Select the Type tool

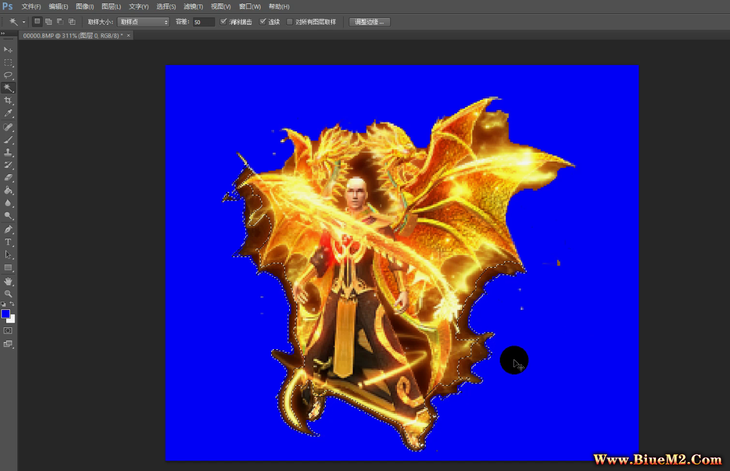coord(8,242)
